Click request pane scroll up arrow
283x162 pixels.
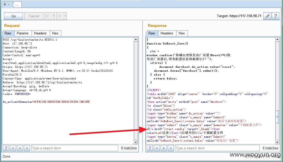136,39
